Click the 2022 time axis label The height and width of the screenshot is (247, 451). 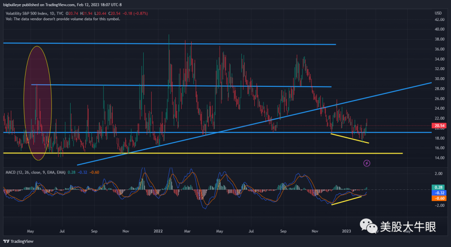pyautogui.click(x=158, y=231)
